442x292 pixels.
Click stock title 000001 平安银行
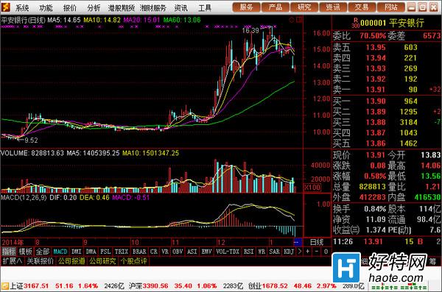click(392, 23)
